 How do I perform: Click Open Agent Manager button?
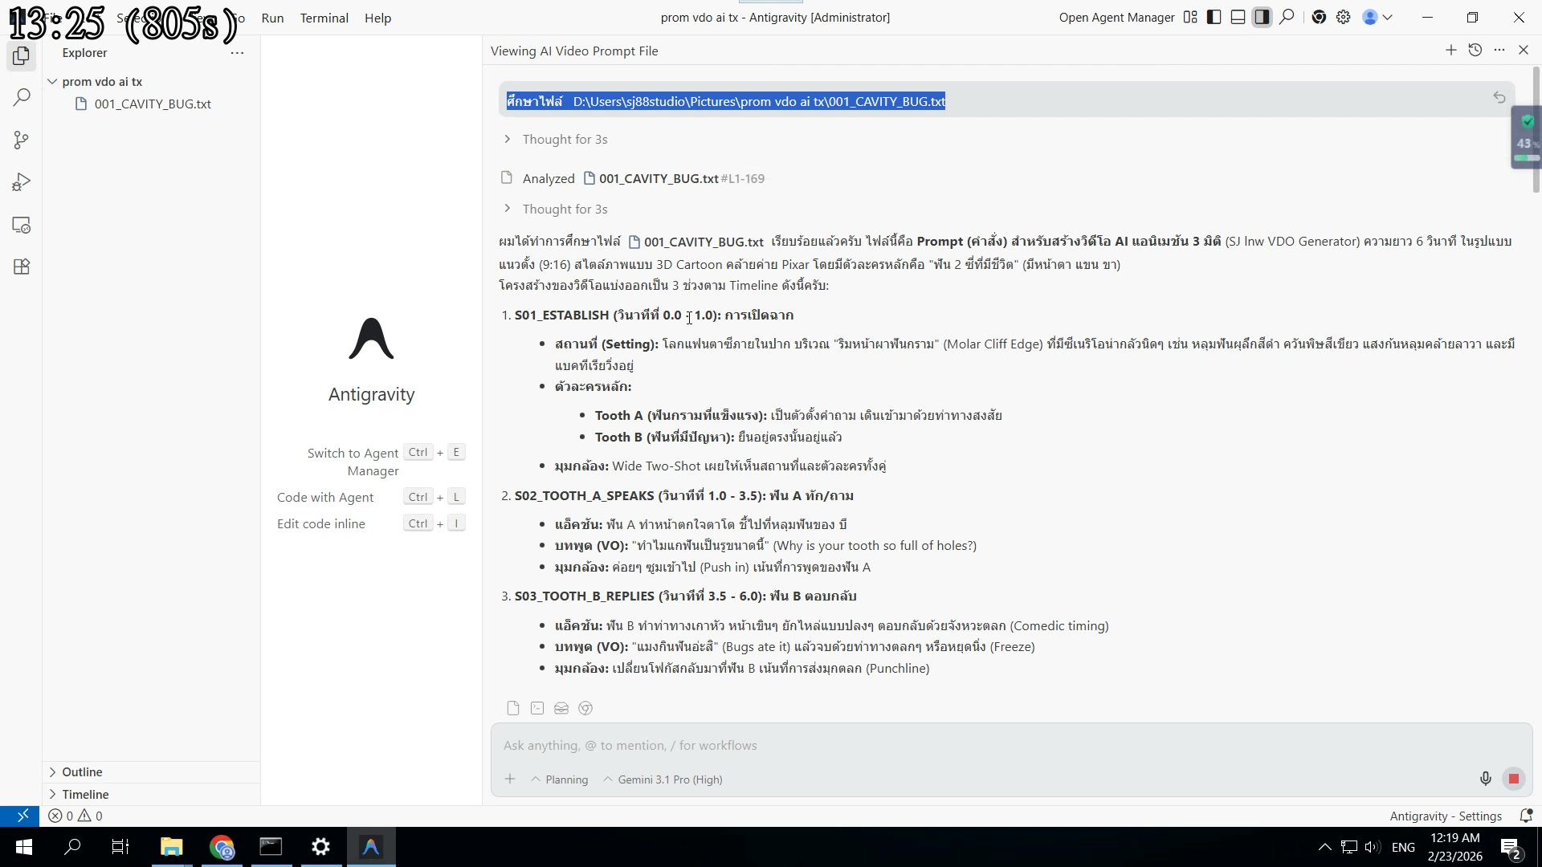pyautogui.click(x=1116, y=18)
